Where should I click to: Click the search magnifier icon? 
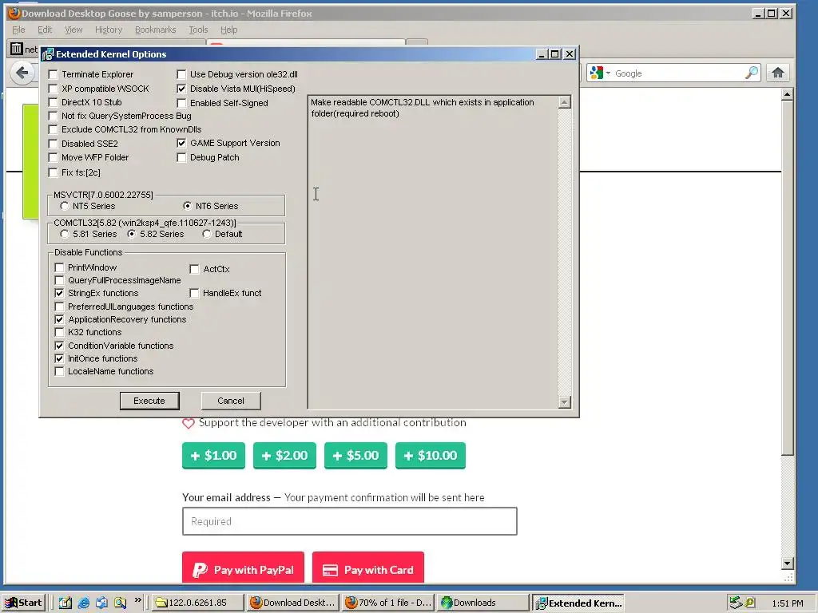751,73
